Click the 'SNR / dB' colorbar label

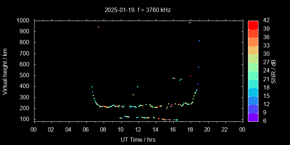(274, 71)
